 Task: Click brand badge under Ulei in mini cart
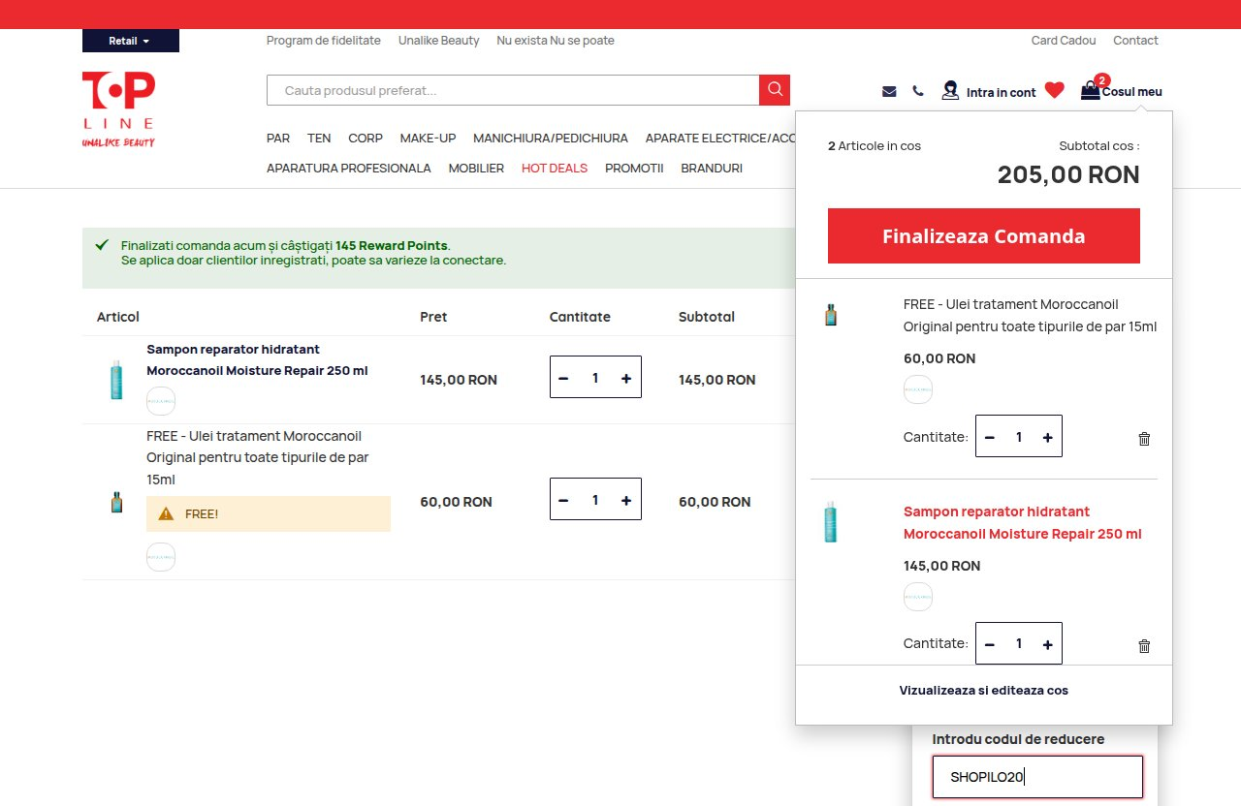[918, 389]
